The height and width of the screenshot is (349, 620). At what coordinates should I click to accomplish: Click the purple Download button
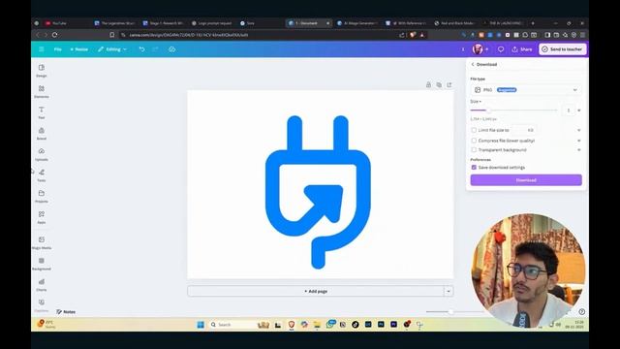click(526, 180)
